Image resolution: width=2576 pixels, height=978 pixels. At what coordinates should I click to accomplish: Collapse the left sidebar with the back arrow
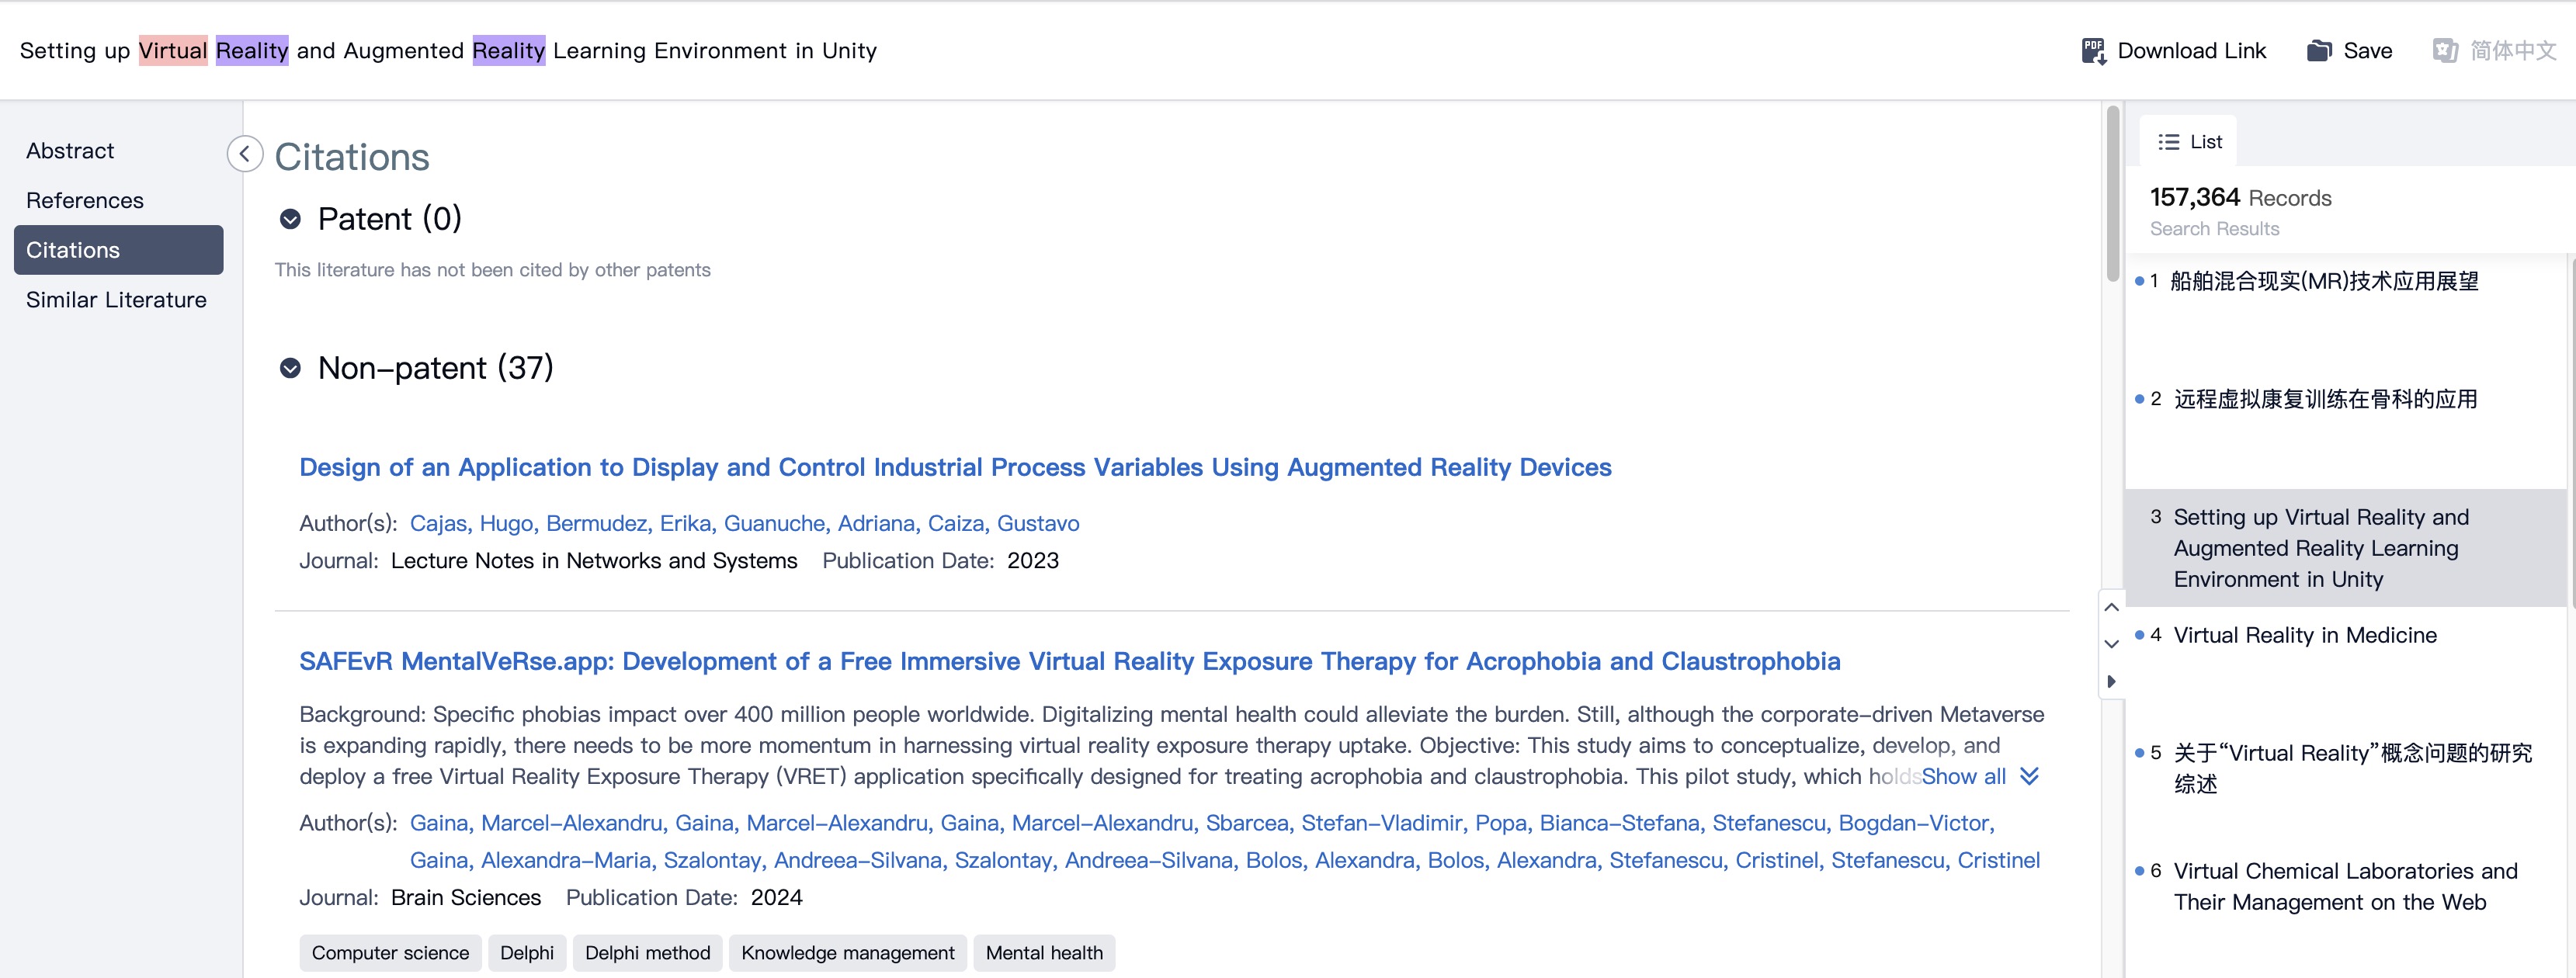tap(244, 154)
